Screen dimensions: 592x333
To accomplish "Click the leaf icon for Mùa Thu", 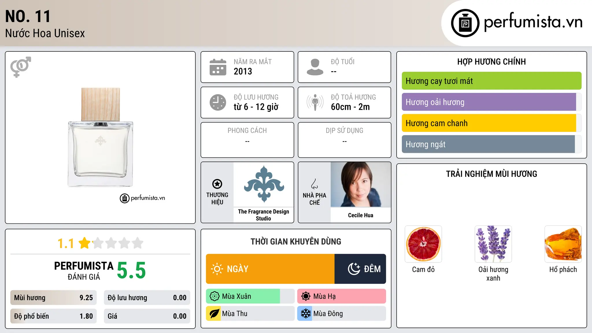I will coord(214,314).
